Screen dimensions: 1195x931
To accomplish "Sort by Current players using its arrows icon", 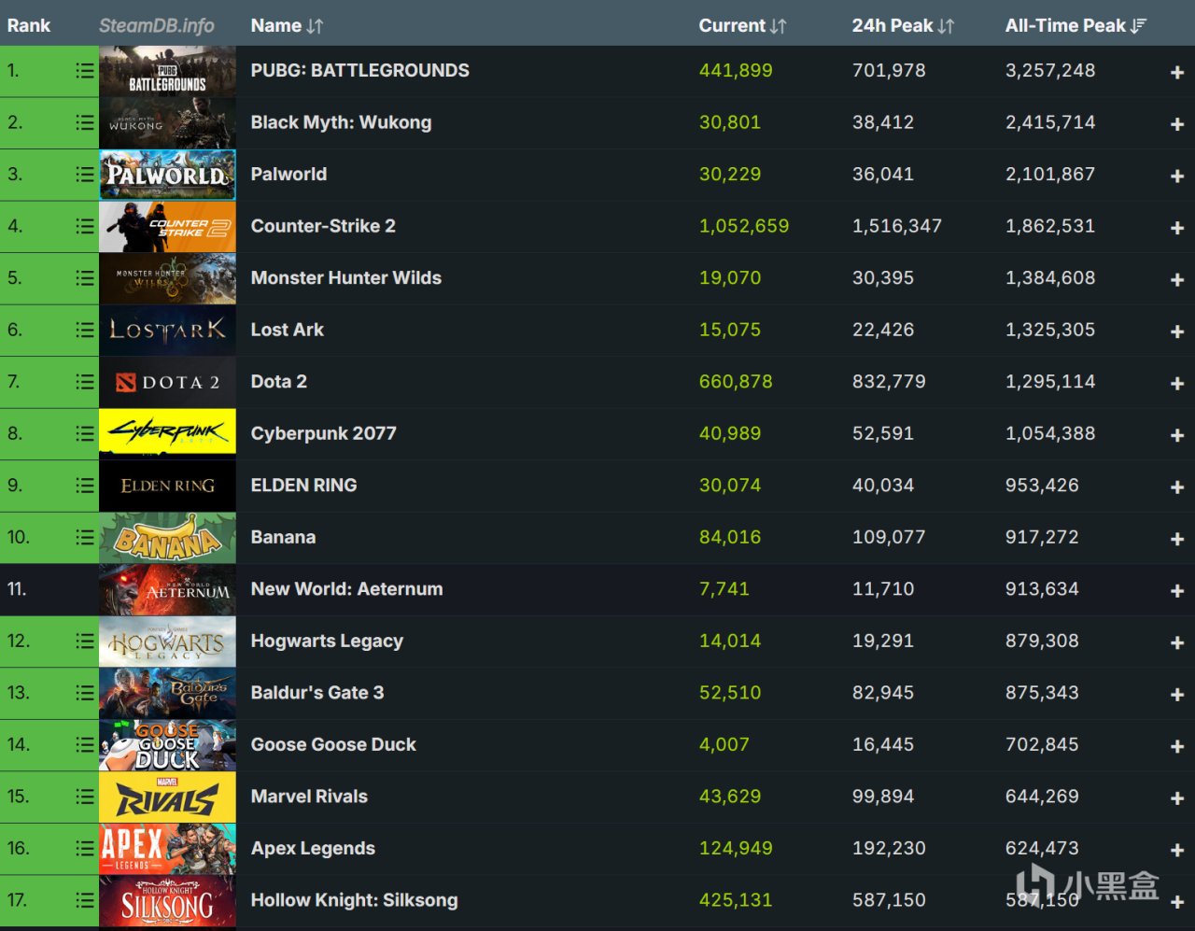I will tap(779, 26).
